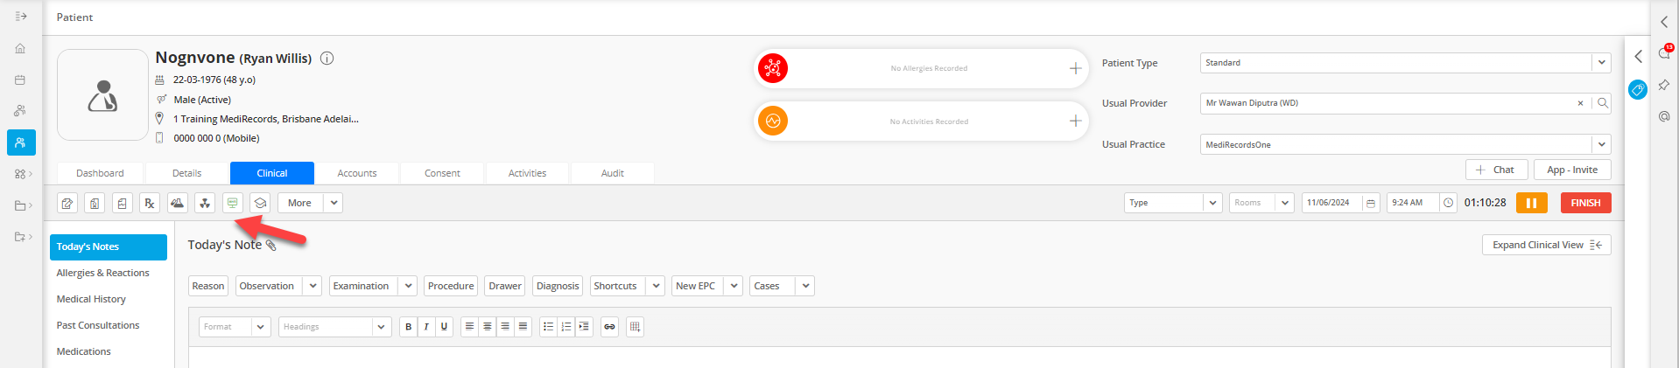Open home icon in left sidebar
This screenshot has width=1679, height=368.
coord(20,49)
